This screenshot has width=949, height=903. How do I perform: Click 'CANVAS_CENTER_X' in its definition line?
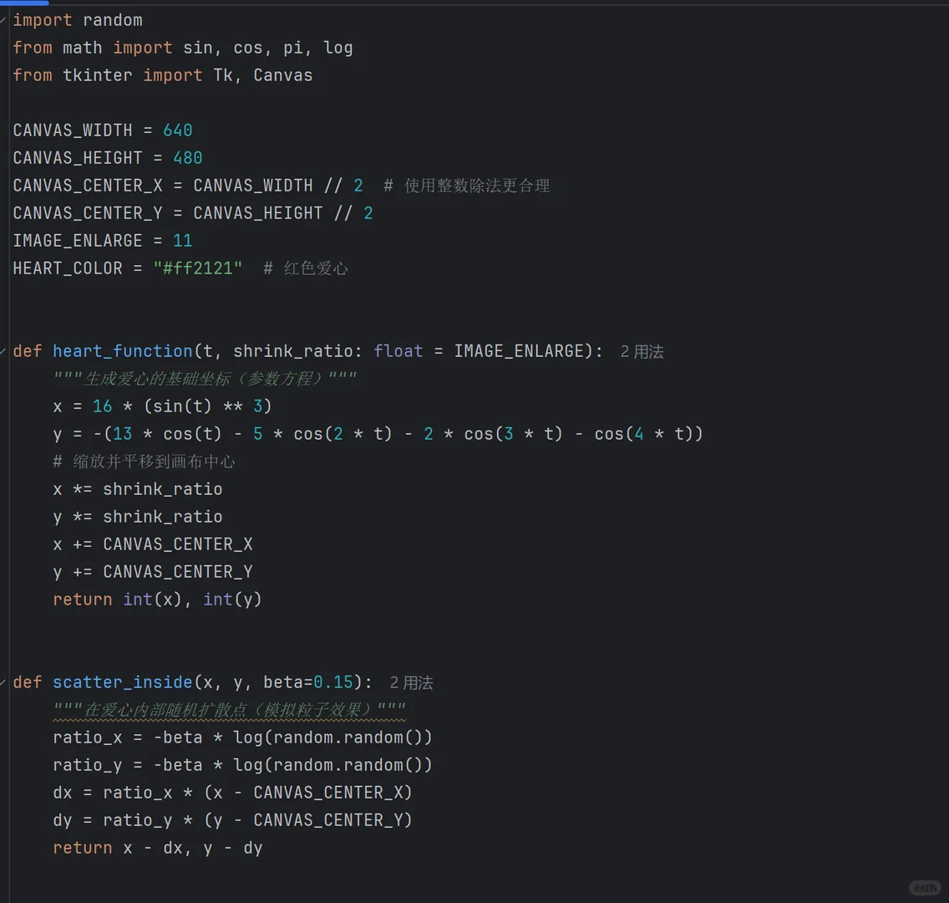pos(88,186)
